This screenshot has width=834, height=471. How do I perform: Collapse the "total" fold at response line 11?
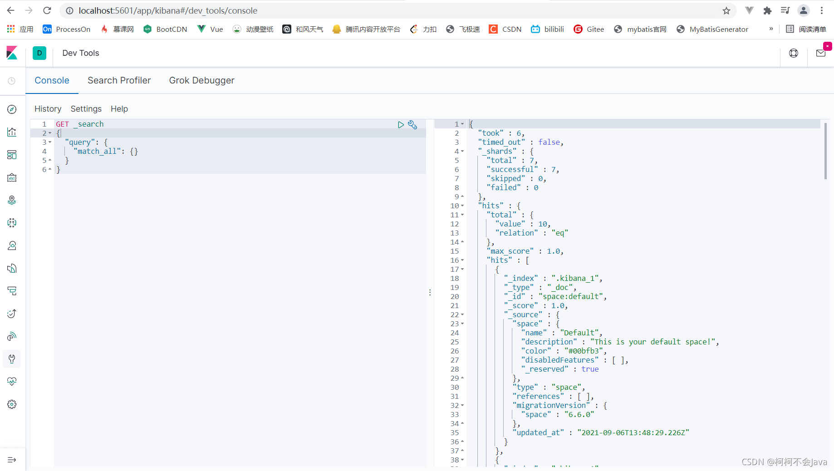[462, 215]
